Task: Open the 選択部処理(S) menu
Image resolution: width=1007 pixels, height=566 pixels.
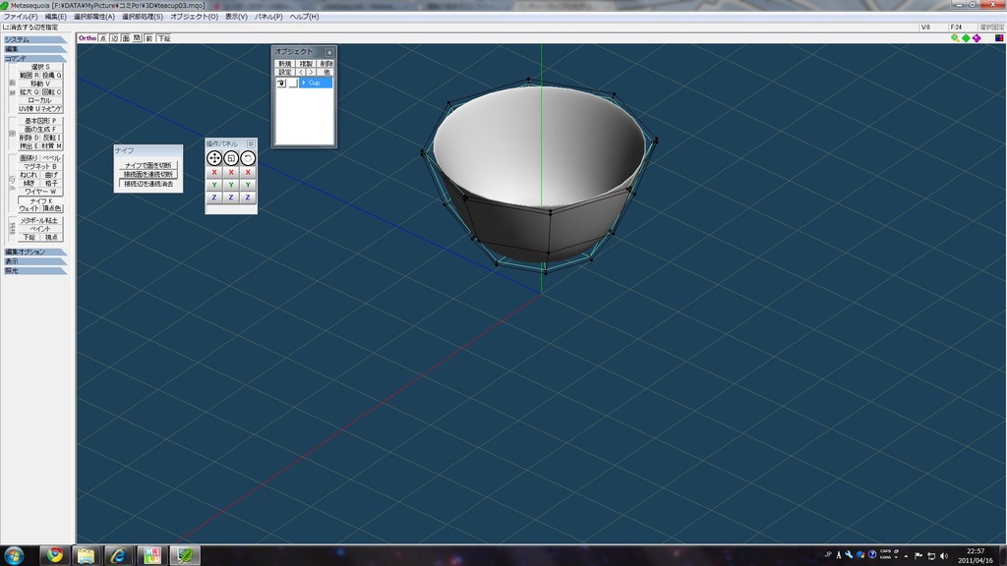Action: [x=143, y=17]
